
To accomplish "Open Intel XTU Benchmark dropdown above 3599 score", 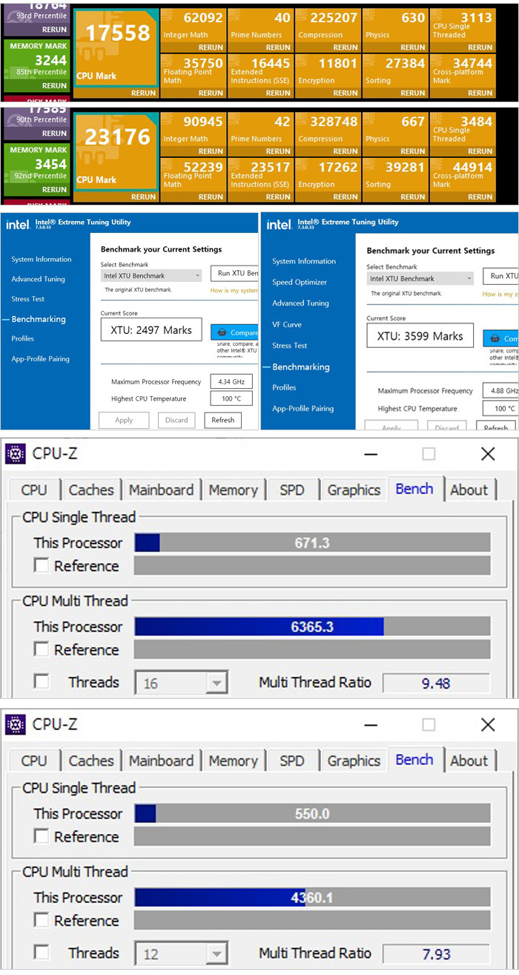I will point(420,279).
